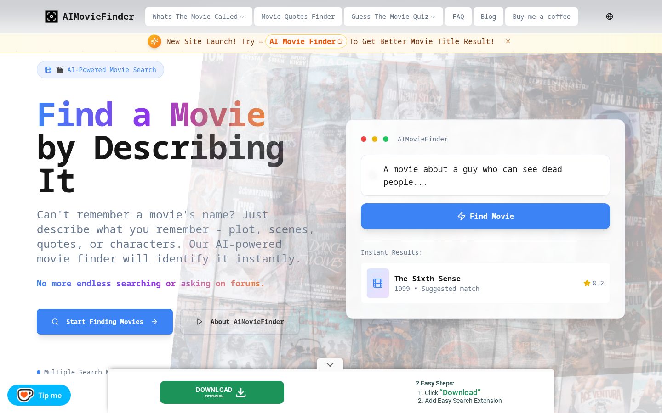Click 'Add Easy Search Extension' step text
Screen dimensions: 662x413
click(x=463, y=401)
